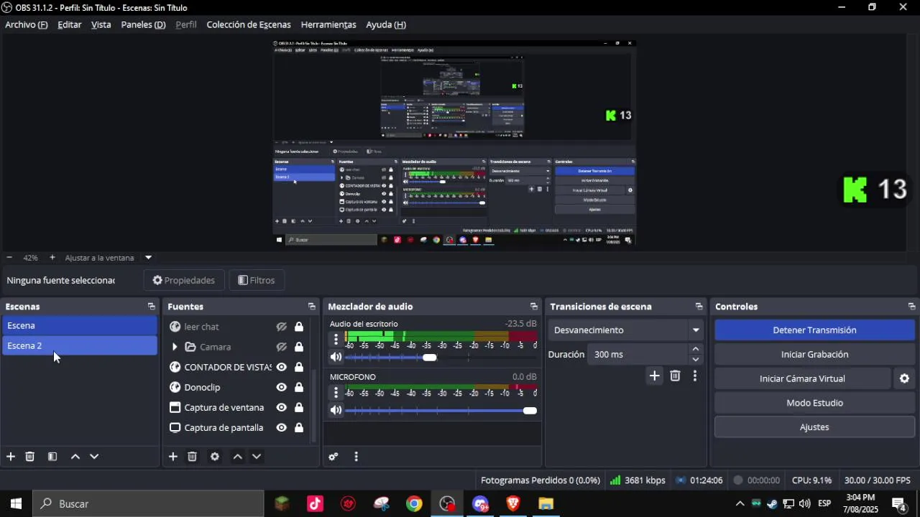This screenshot has width=920, height=517.
Task: Remove the transition with the trash icon
Action: [x=675, y=376]
